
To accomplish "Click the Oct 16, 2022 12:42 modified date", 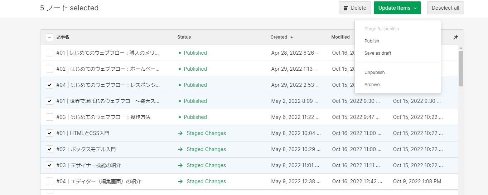I will pyautogui.click(x=357, y=181).
